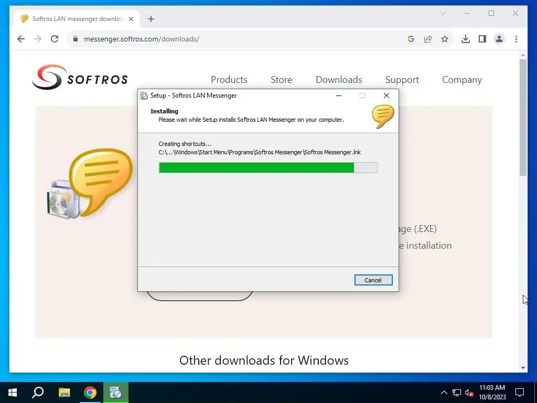The height and width of the screenshot is (403, 537).
Task: Click the Softros logo
Action: tap(80, 77)
